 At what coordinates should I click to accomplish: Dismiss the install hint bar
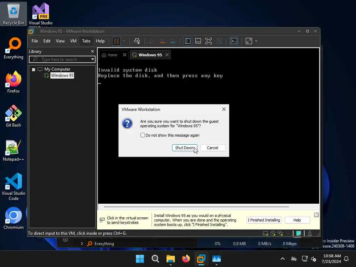(316, 215)
